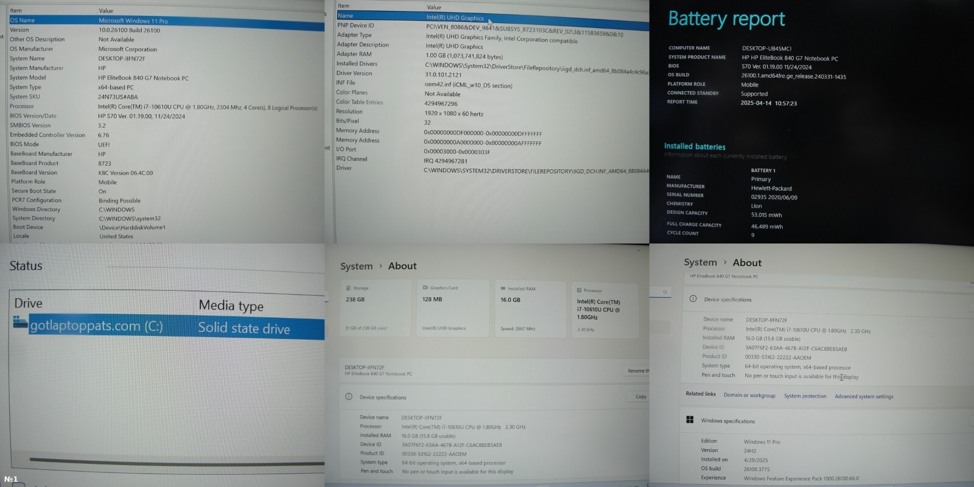Click the Value column header above Microsoft Windows 11 Pro
The image size is (974, 487).
106,10
